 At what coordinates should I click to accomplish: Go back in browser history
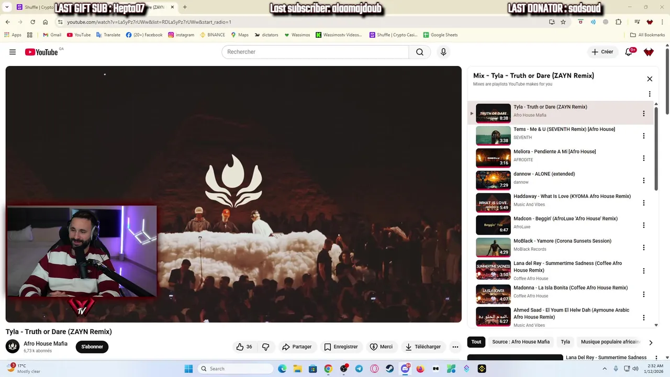click(x=7, y=22)
